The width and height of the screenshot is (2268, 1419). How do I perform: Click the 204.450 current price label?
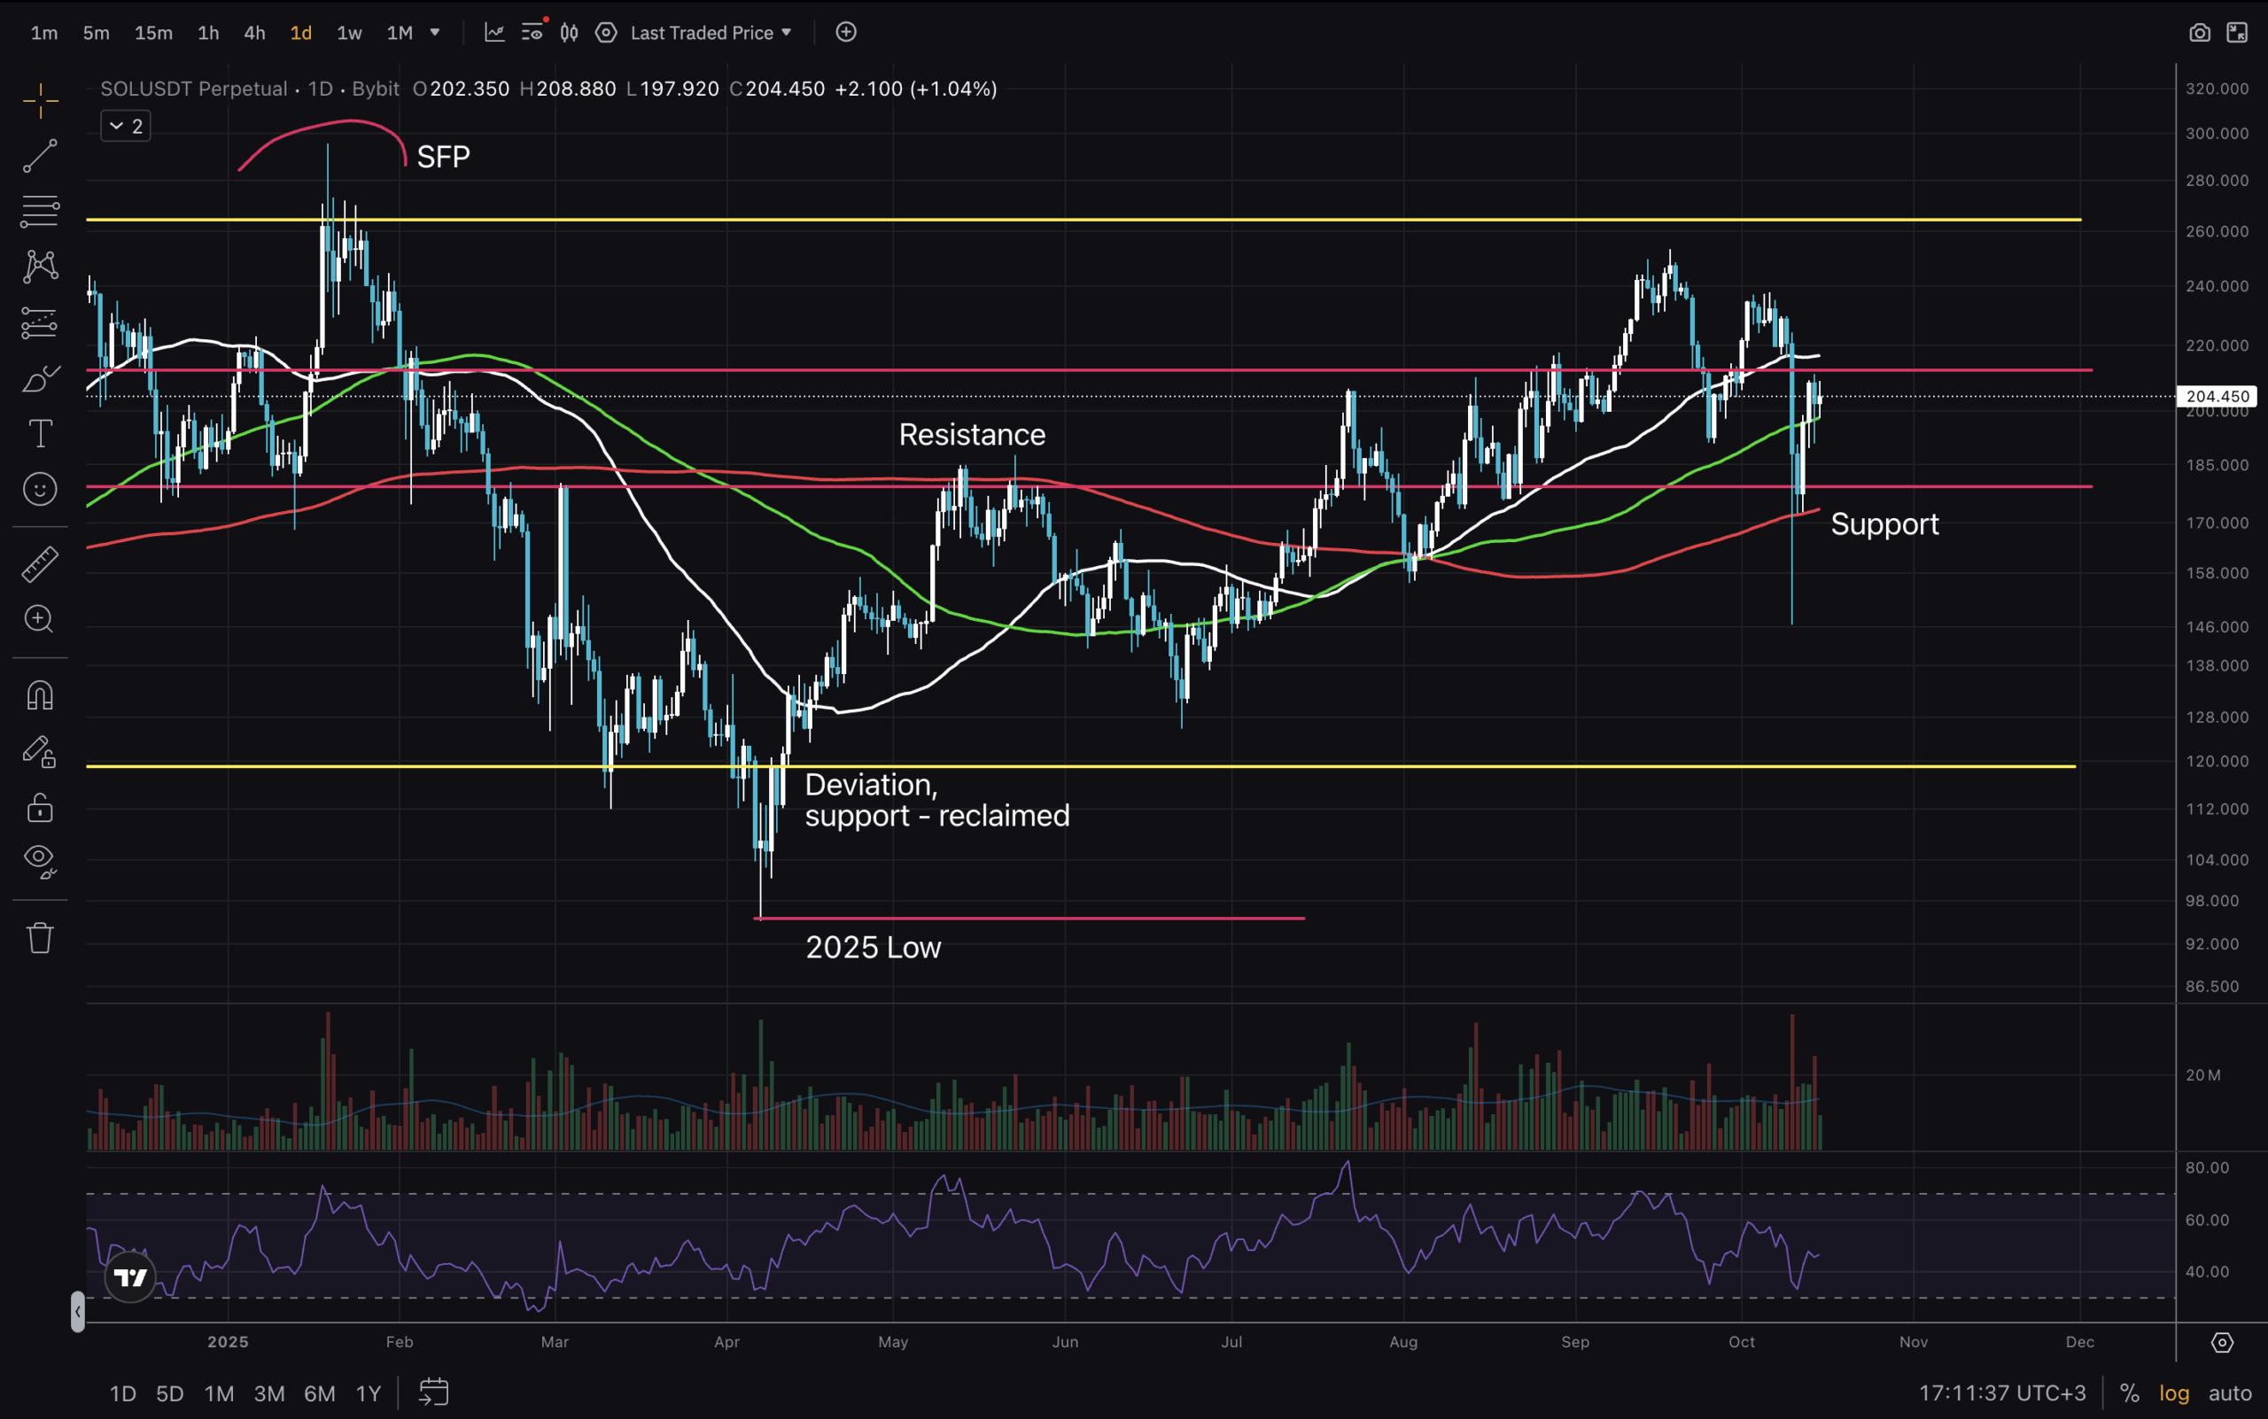click(x=2217, y=396)
